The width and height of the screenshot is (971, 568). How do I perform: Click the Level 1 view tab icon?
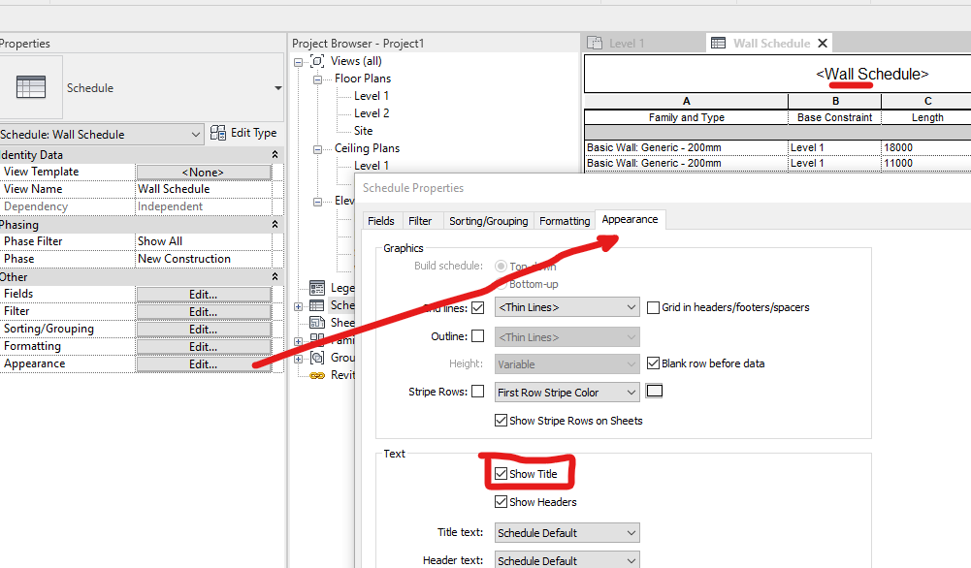point(595,43)
